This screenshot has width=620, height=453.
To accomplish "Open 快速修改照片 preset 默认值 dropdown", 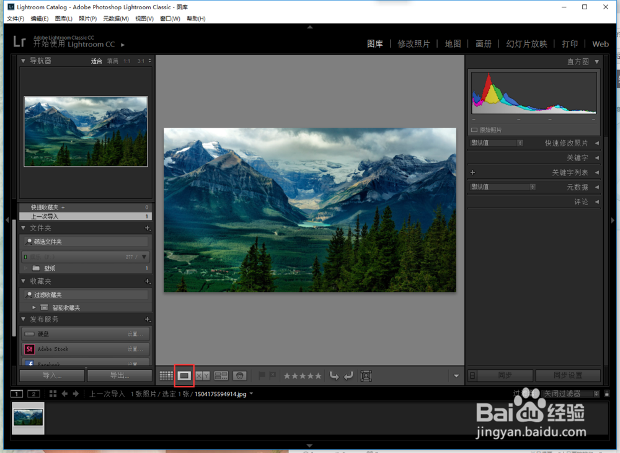I will coord(497,143).
